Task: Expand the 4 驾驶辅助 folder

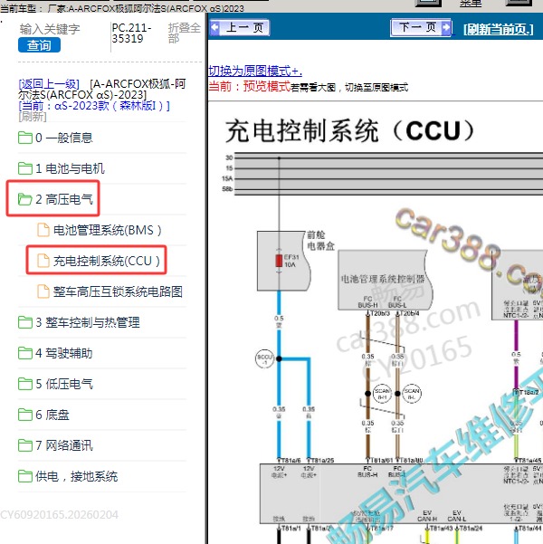Action: [64, 353]
